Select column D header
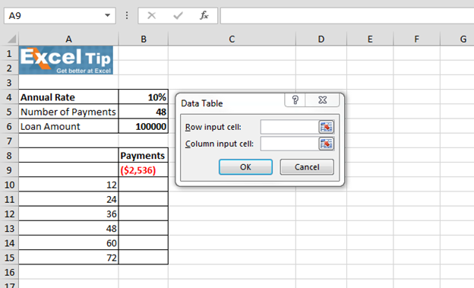This screenshot has width=474, height=288. (x=321, y=39)
